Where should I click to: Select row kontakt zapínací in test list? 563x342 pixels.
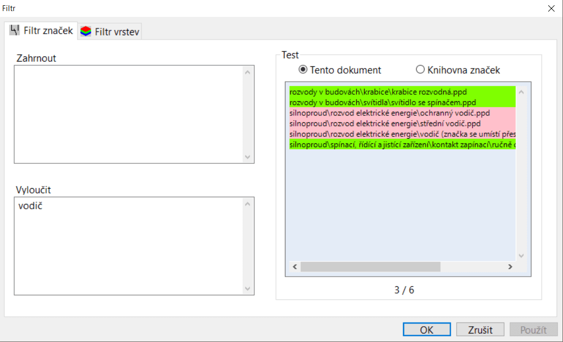[x=402, y=144]
